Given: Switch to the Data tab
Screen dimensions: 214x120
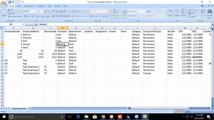Looking at the screenshot, I should pos(49,6).
